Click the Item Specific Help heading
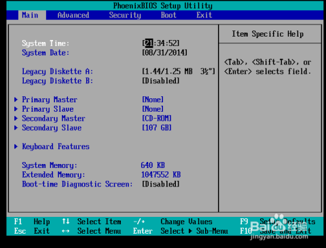This screenshot has height=248, width=326. (x=268, y=34)
